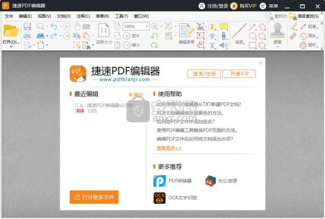Open the 菜单 button in title bar
Image resolution: width=325 pixels, height=219 pixels.
coord(269,6)
